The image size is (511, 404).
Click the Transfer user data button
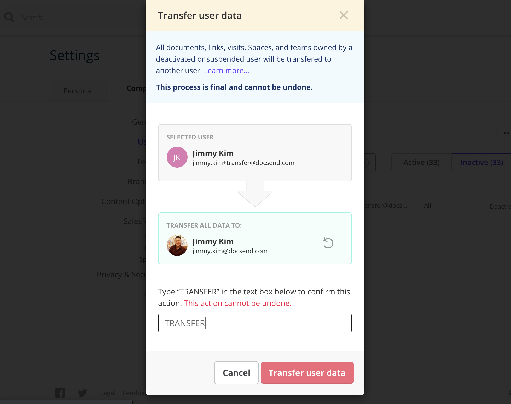[307, 373]
